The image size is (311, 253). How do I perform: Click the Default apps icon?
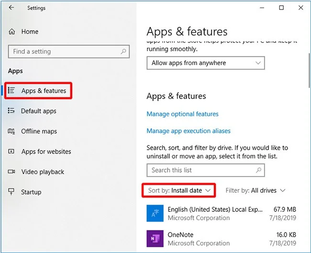(x=11, y=111)
